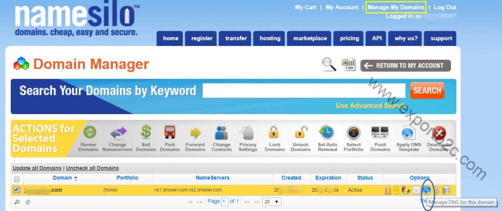This screenshot has height=211, width=502.
Task: Click Set Auto Renewal icon
Action: (326, 133)
